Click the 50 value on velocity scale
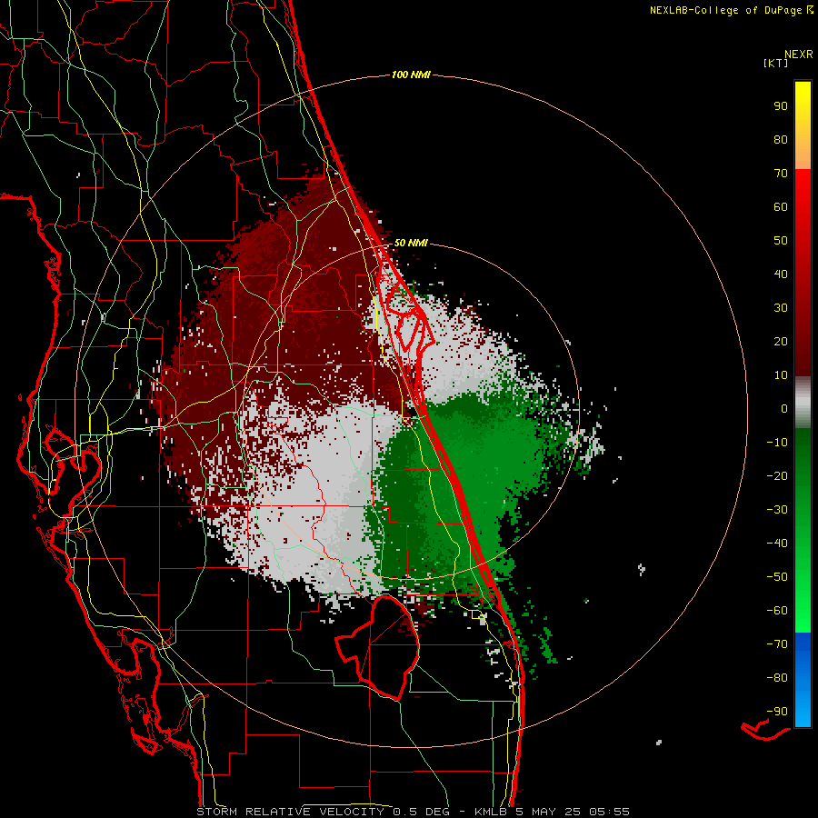 tap(781, 241)
